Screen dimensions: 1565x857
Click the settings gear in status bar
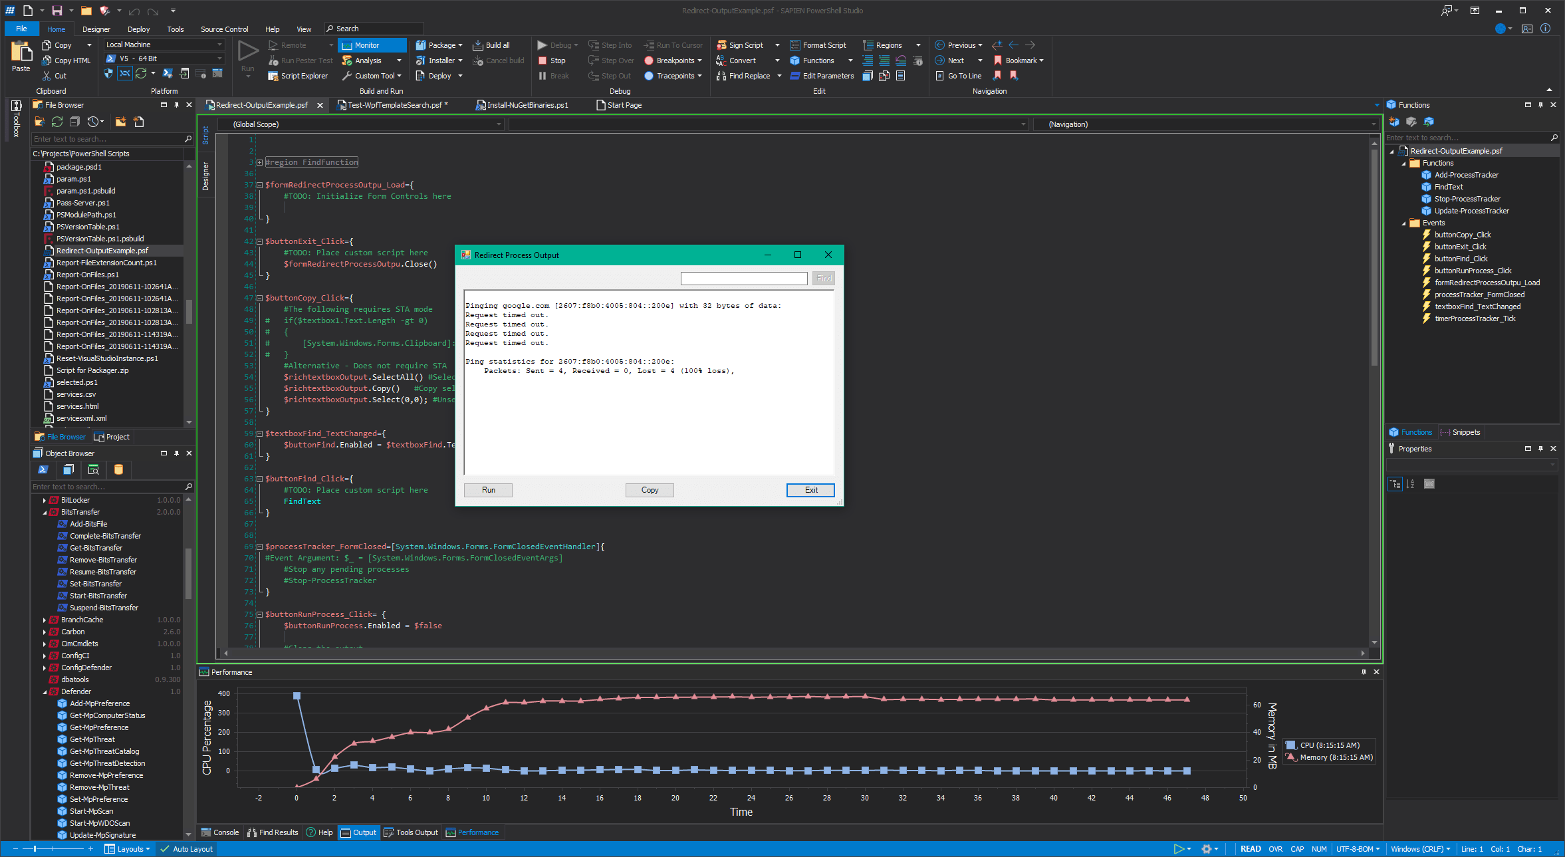(1207, 849)
